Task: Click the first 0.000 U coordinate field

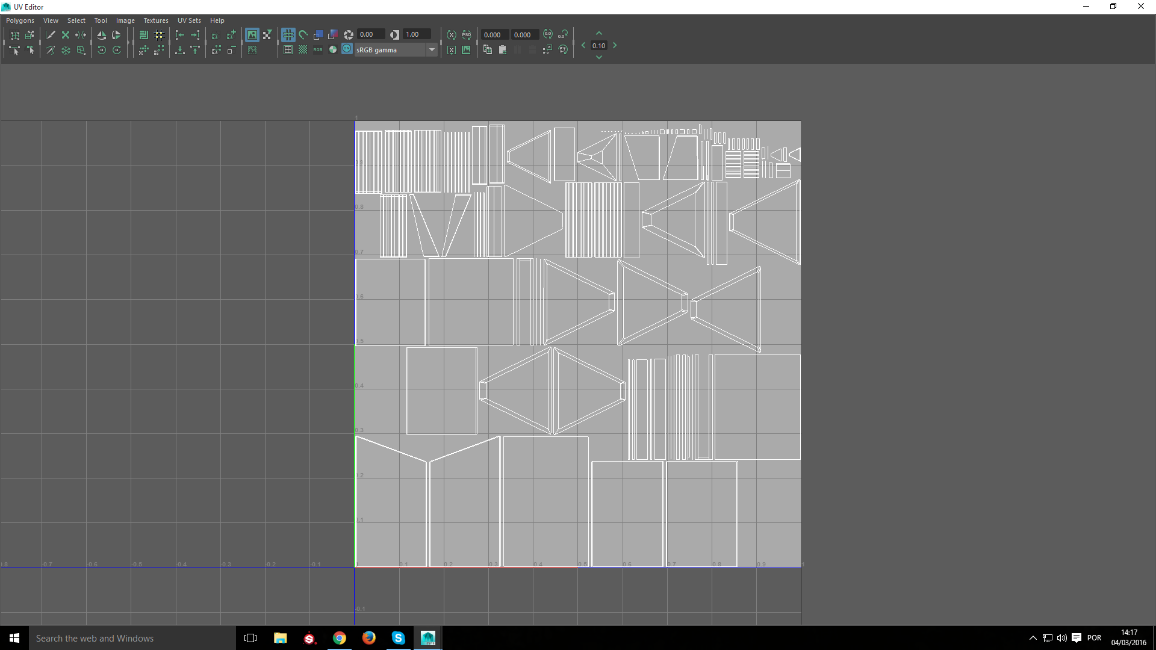Action: [x=494, y=35]
